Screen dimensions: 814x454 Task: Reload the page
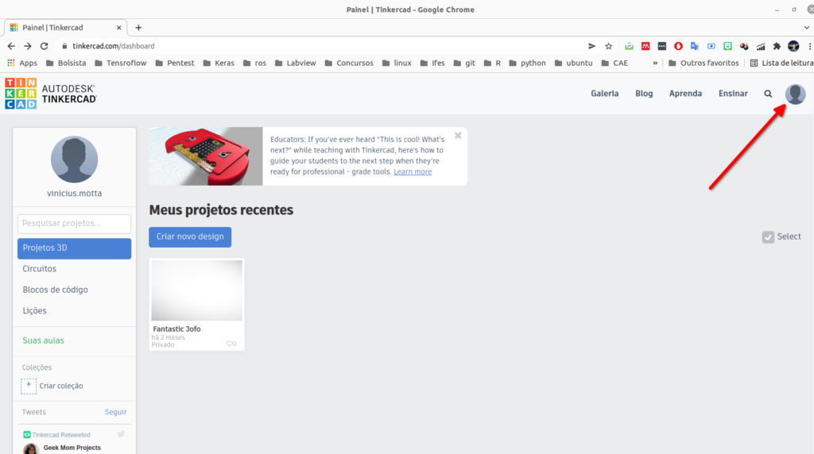(45, 46)
